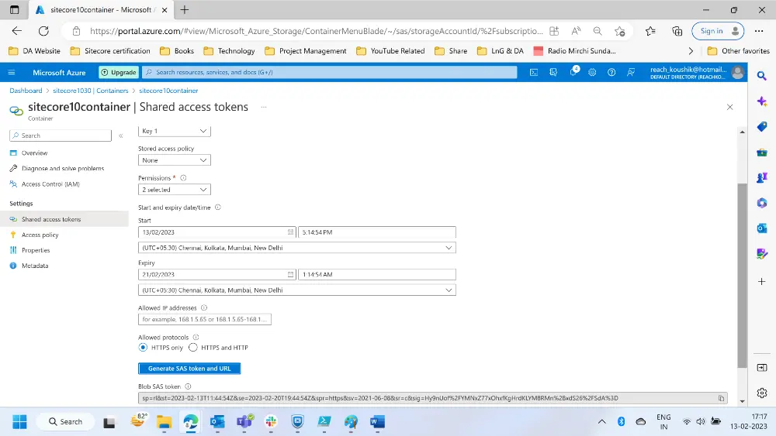Open Edge sidebar search icon
The height and width of the screenshot is (436, 776).
pos(762,76)
